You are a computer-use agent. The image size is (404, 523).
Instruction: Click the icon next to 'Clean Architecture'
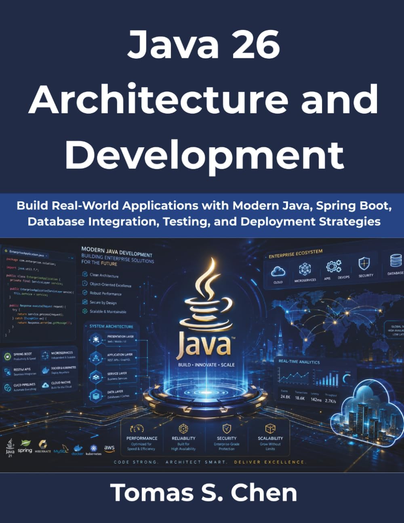pos(85,274)
